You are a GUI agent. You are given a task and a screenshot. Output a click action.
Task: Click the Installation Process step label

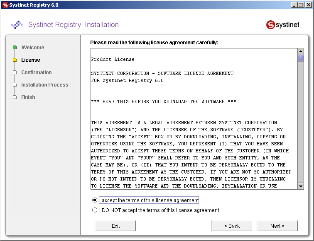tap(45, 84)
